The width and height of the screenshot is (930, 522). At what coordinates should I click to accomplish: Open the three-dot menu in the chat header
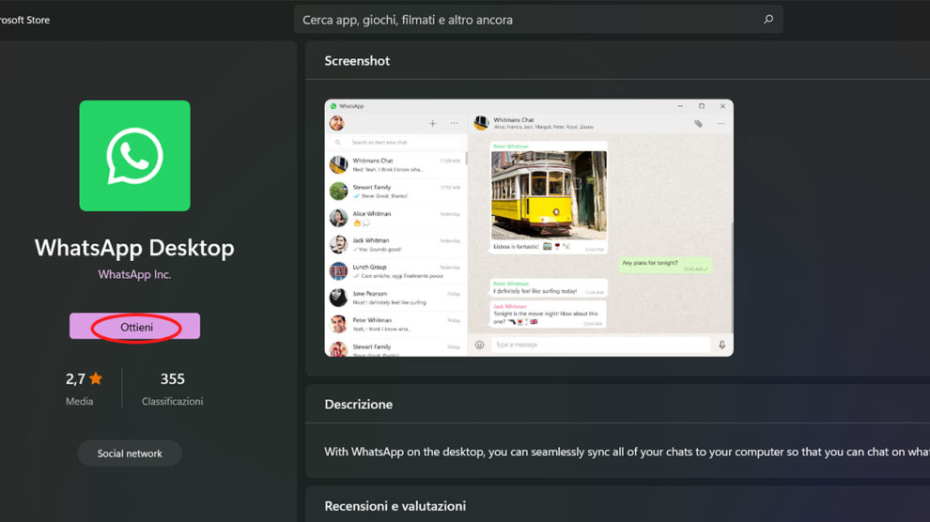tap(721, 123)
